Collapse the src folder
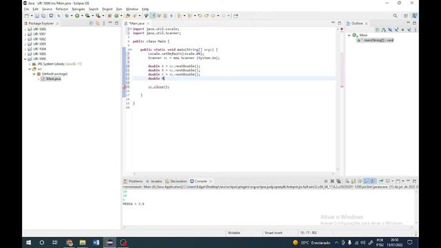 click(x=30, y=69)
